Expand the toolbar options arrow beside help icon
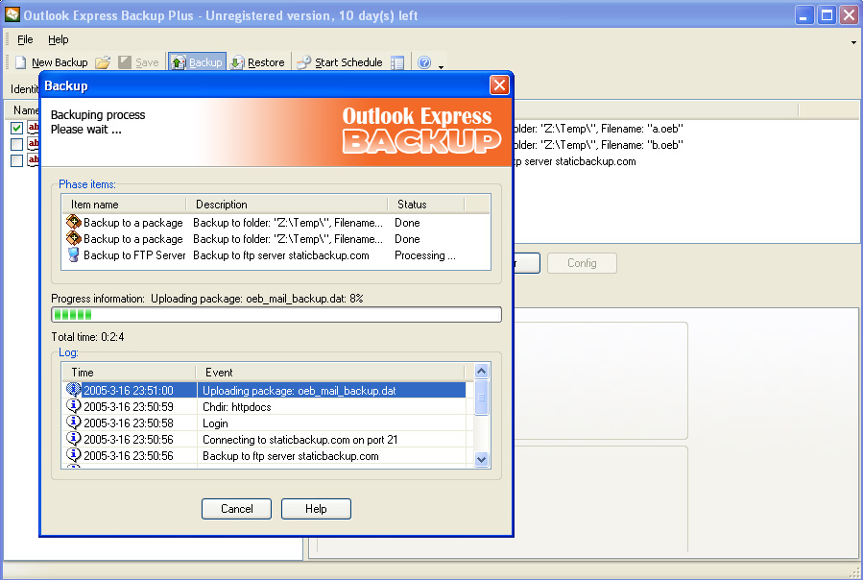 441,66
